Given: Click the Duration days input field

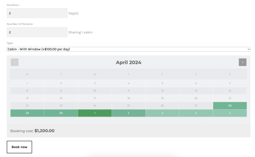Looking at the screenshot, I should point(37,13).
